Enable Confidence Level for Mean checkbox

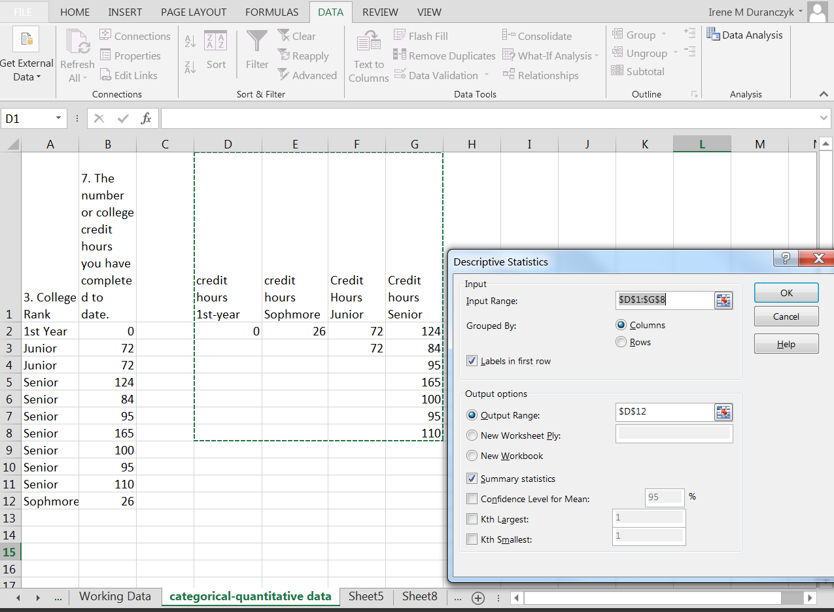point(472,499)
